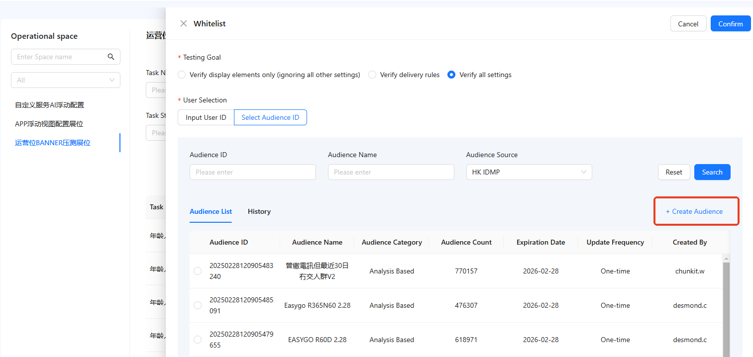Switch to the History tab

pyautogui.click(x=259, y=211)
